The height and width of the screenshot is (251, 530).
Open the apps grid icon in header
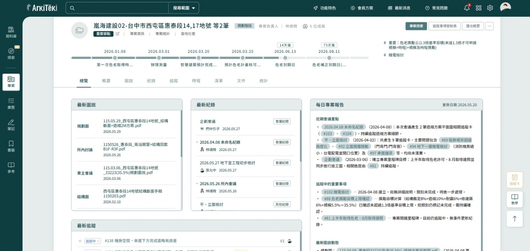(478, 8)
